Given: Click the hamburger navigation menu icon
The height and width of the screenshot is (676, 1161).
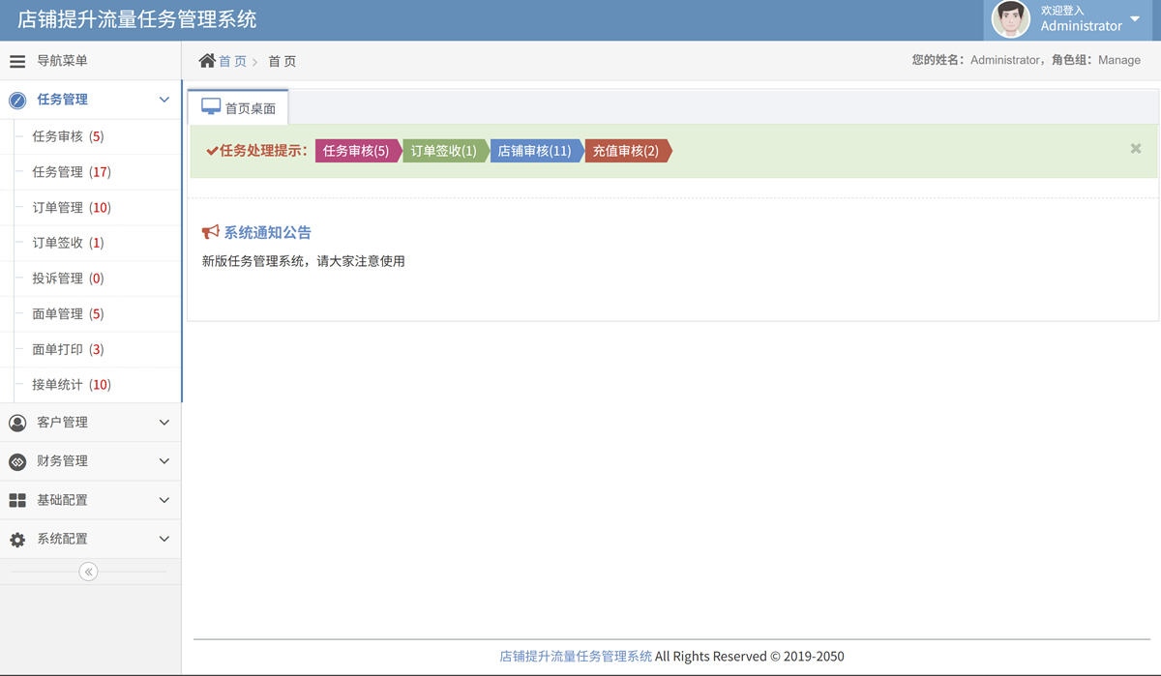Looking at the screenshot, I should pyautogui.click(x=17, y=62).
